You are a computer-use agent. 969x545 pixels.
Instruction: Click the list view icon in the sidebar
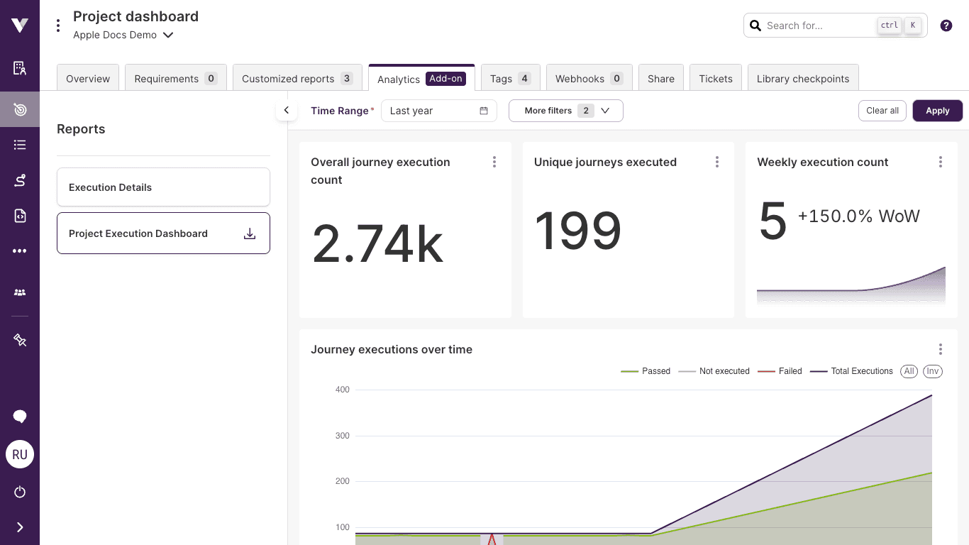click(x=19, y=145)
